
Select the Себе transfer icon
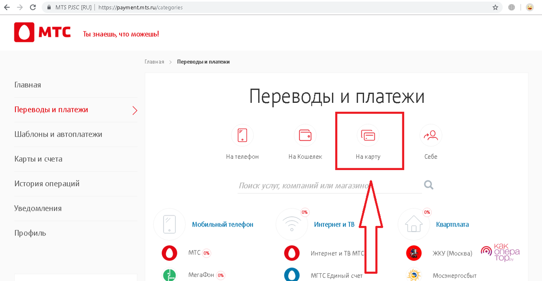431,135
